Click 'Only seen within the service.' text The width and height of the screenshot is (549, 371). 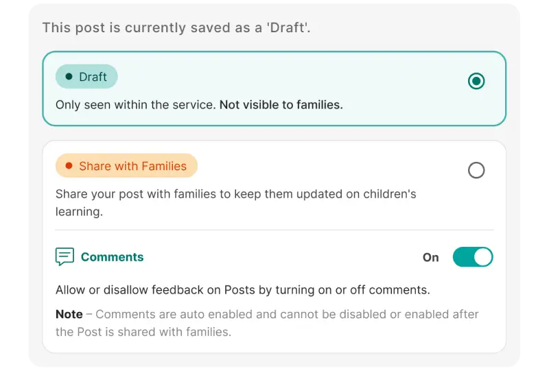[135, 105]
